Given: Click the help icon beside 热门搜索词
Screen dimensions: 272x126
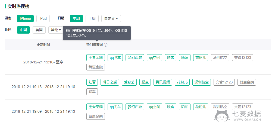Looking at the screenshot, I should 105,45.
